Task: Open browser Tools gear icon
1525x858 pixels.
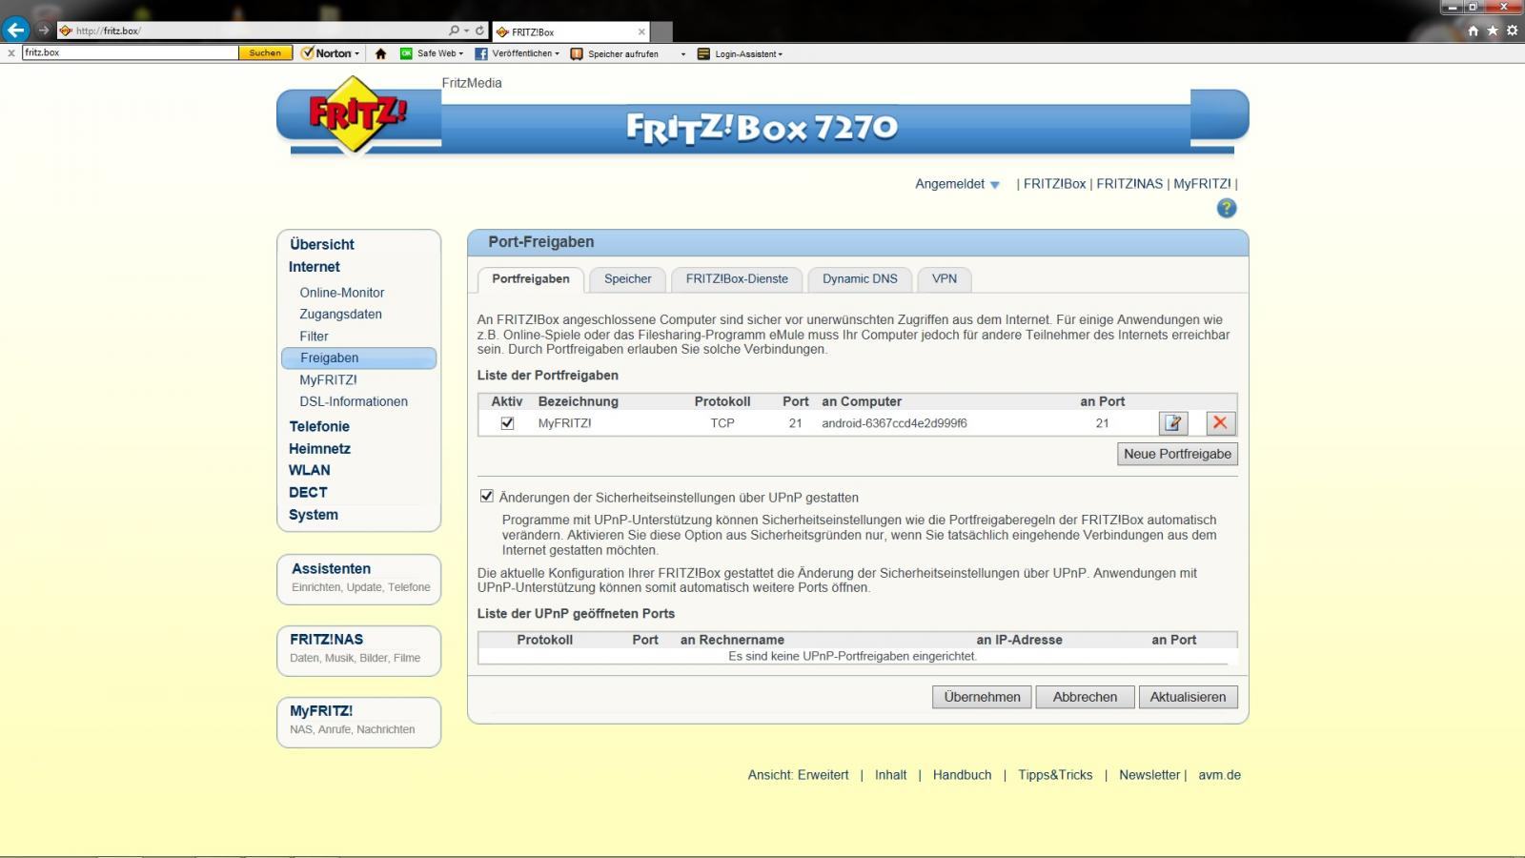Action: 1512,31
